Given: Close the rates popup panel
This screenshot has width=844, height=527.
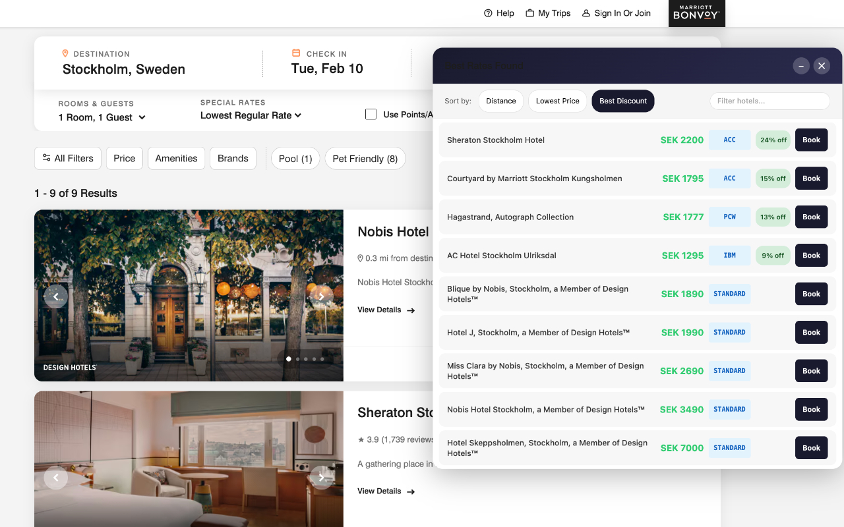Looking at the screenshot, I should (821, 66).
